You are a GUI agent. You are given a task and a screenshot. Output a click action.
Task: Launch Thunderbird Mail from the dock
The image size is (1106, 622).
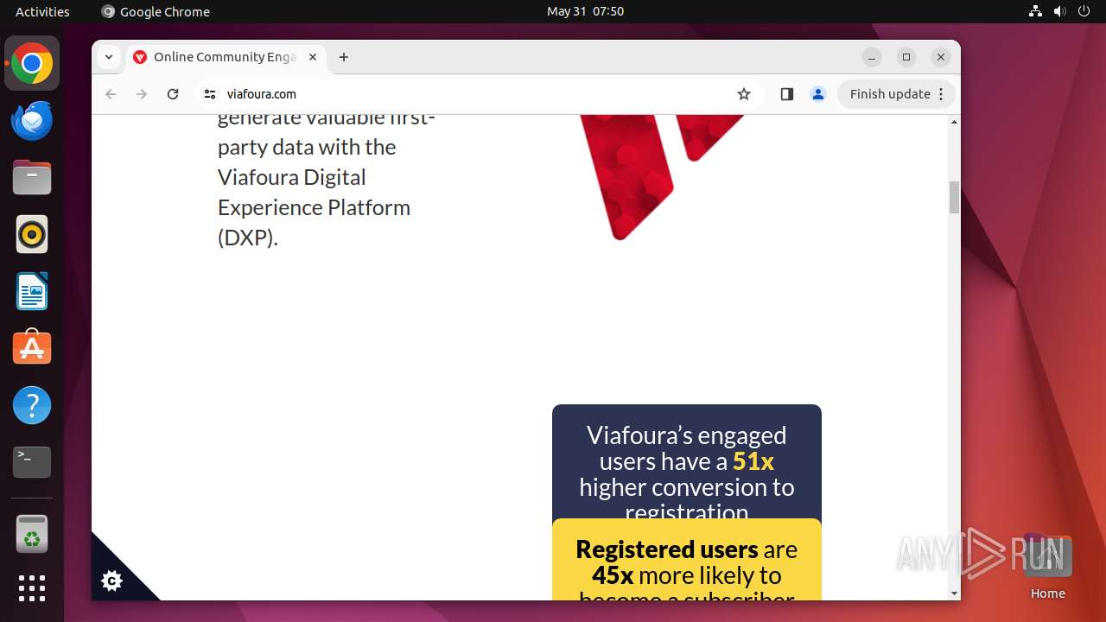click(x=32, y=120)
